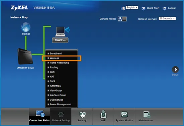Click the arrow bullet beside IGMP/MLD
184x126 pixels.
point(48,86)
